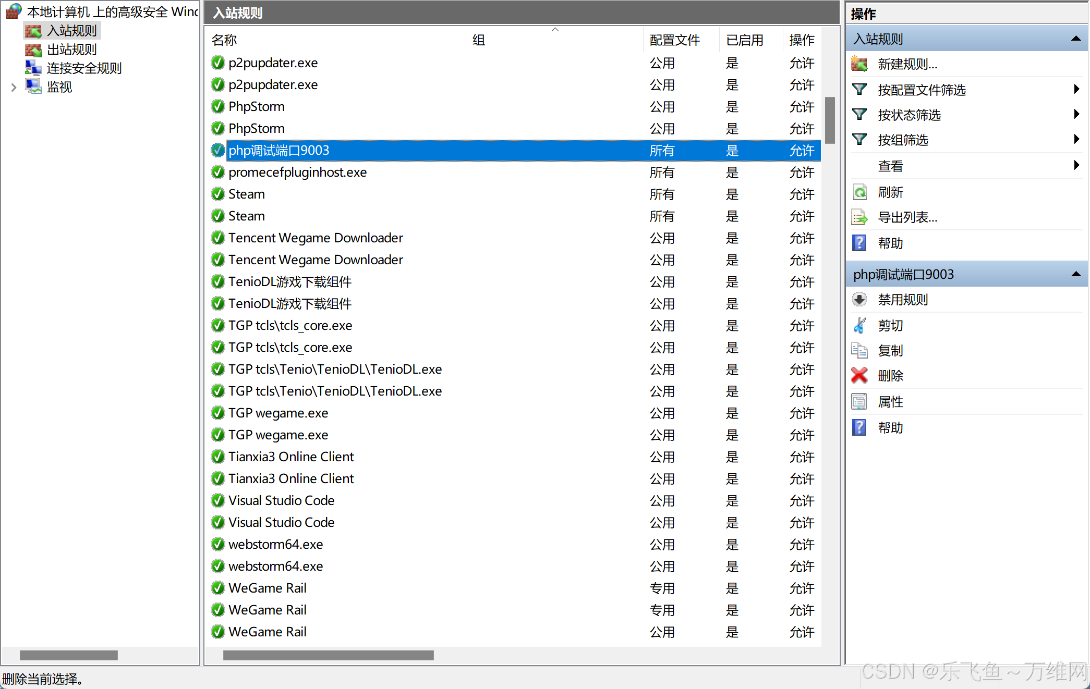Click the New Rule (新建规则) icon

point(859,64)
